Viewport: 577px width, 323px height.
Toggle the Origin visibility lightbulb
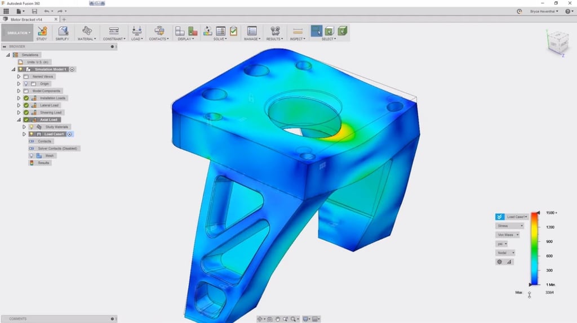click(x=26, y=84)
